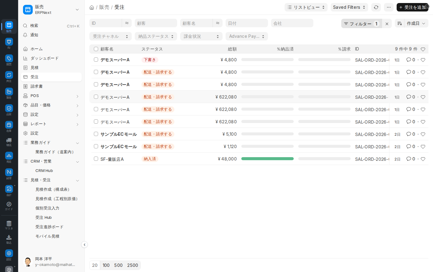Open the 経理 module icon
The height and width of the screenshot is (272, 436).
[x=9, y=174]
